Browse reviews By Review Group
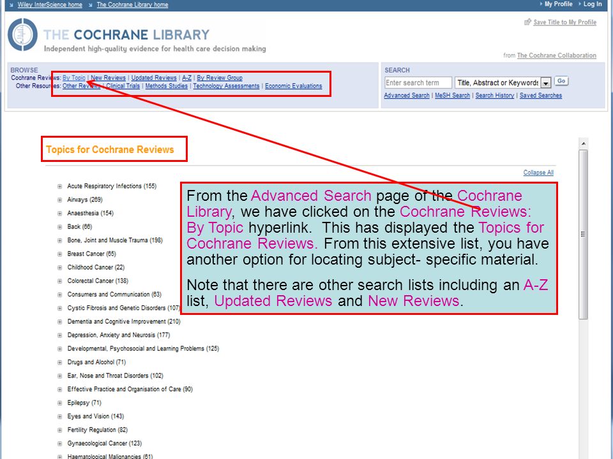The image size is (613, 459). [220, 78]
